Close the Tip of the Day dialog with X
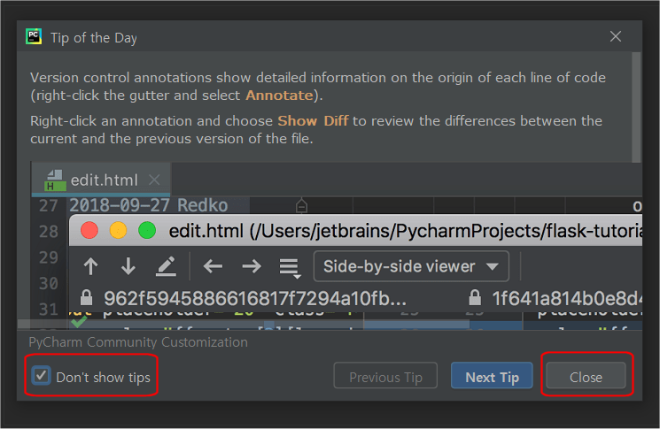This screenshot has width=660, height=429. (616, 36)
